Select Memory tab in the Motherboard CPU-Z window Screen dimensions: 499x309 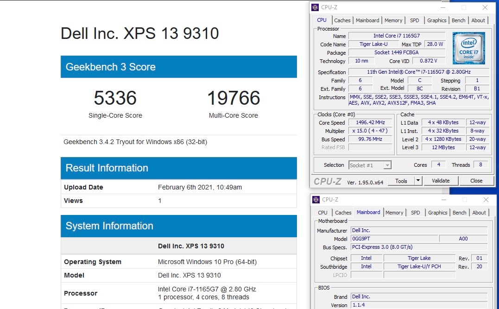click(x=394, y=213)
